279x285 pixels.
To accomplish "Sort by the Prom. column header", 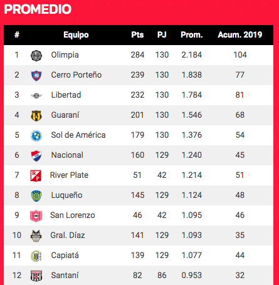I will tap(192, 34).
